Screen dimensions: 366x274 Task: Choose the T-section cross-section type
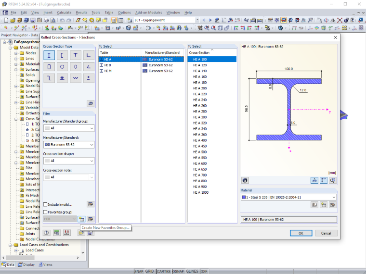coord(76,55)
